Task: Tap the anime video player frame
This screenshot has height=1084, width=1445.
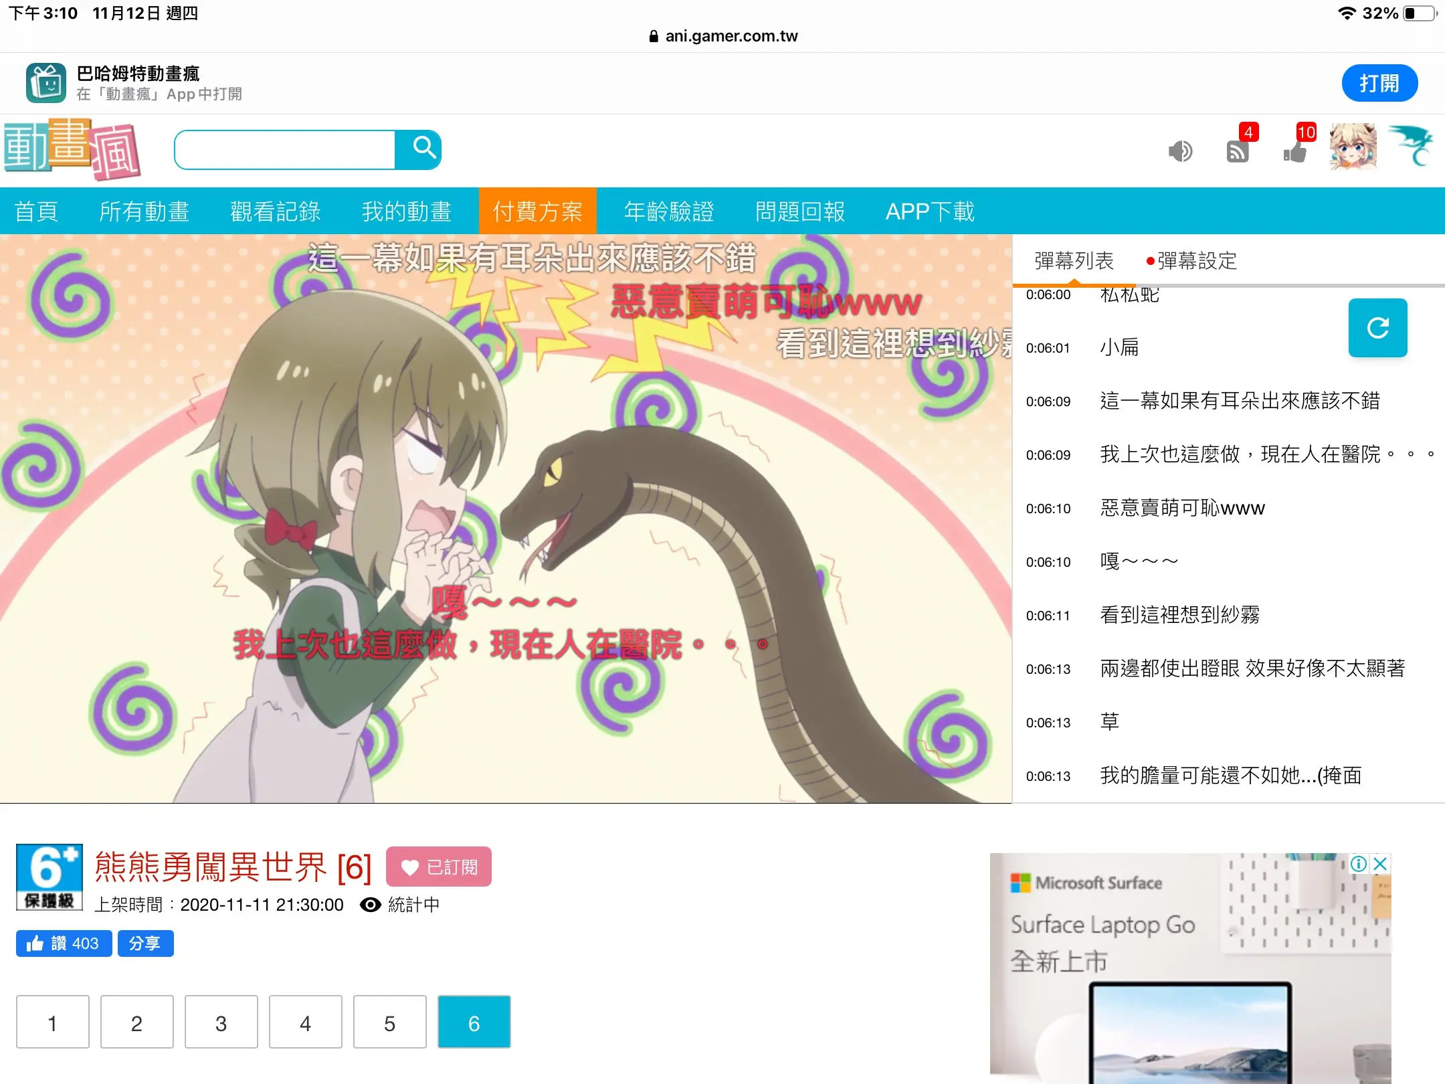Action: [x=506, y=519]
